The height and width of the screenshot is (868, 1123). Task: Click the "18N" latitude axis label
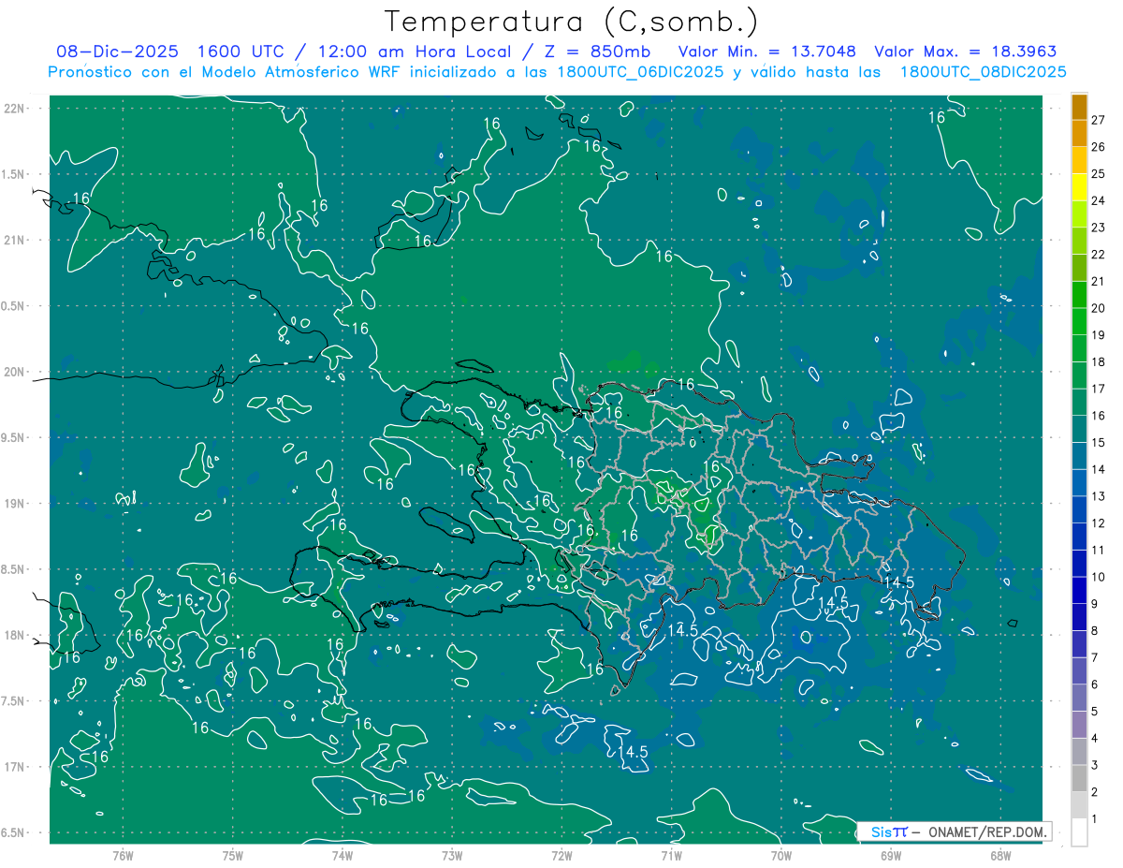pos(14,636)
